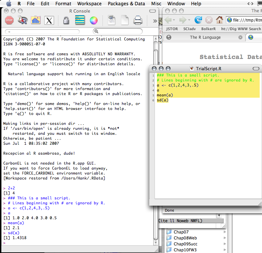Expand Chap08Web folder disclosure arrow
The height and width of the screenshot is (253, 262).
(x=225, y=238)
